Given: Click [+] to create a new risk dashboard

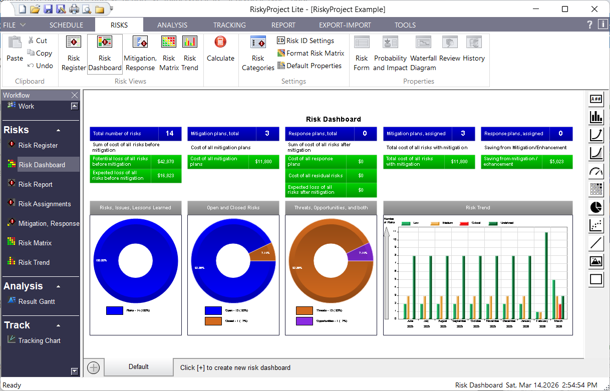Looking at the screenshot, I should click(94, 367).
